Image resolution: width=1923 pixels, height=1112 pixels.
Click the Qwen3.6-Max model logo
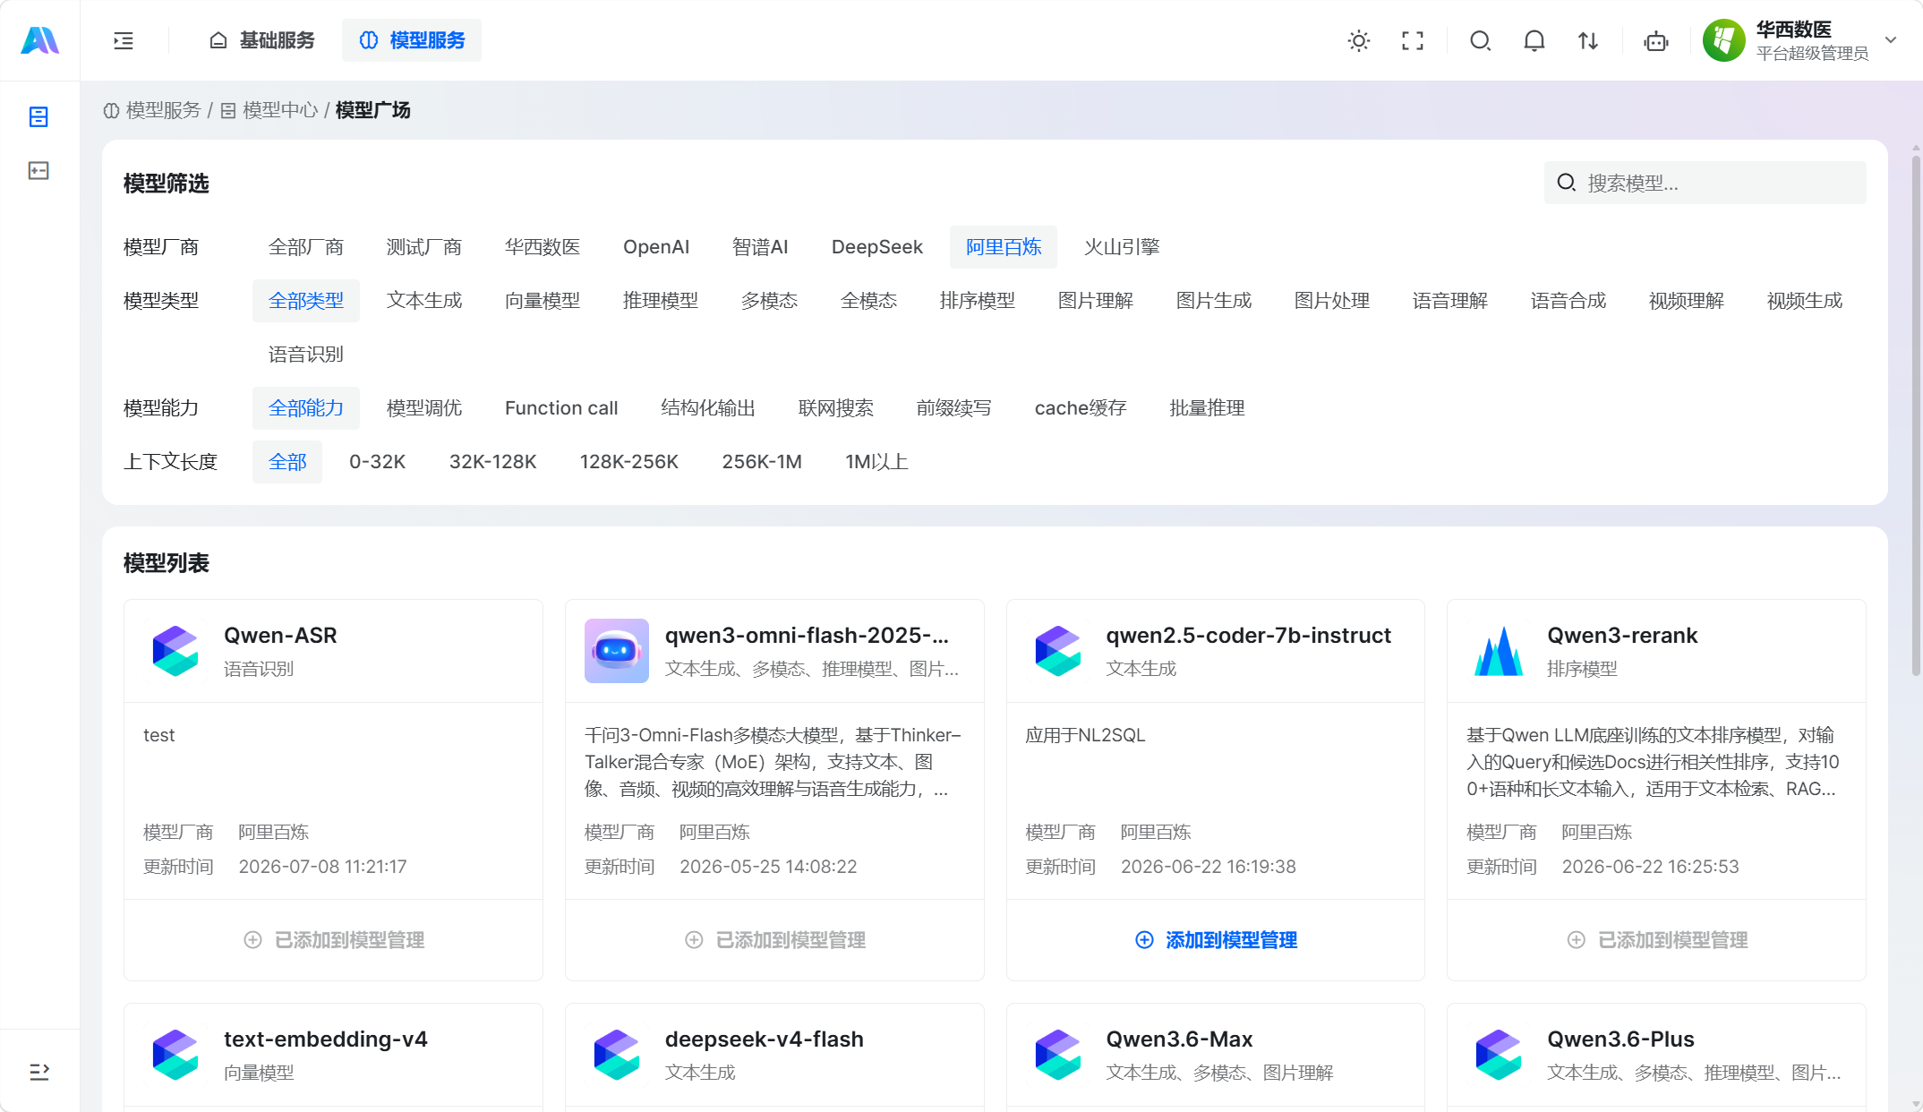(1058, 1055)
